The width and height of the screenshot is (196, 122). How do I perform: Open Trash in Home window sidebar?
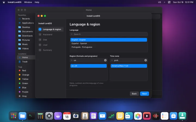tap(26, 62)
